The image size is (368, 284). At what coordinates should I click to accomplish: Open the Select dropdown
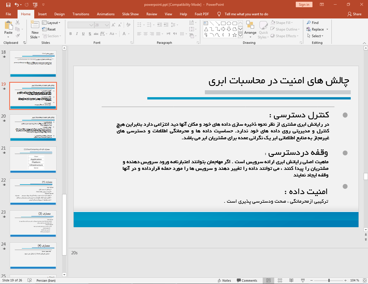(315, 36)
